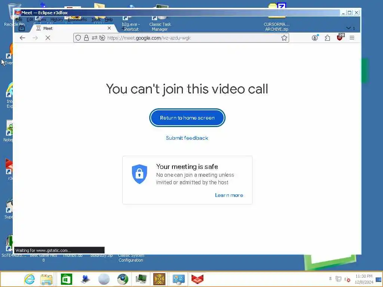Click the blue lock shield safety icon
Image resolution: width=383 pixels, height=287 pixels.
140,174
